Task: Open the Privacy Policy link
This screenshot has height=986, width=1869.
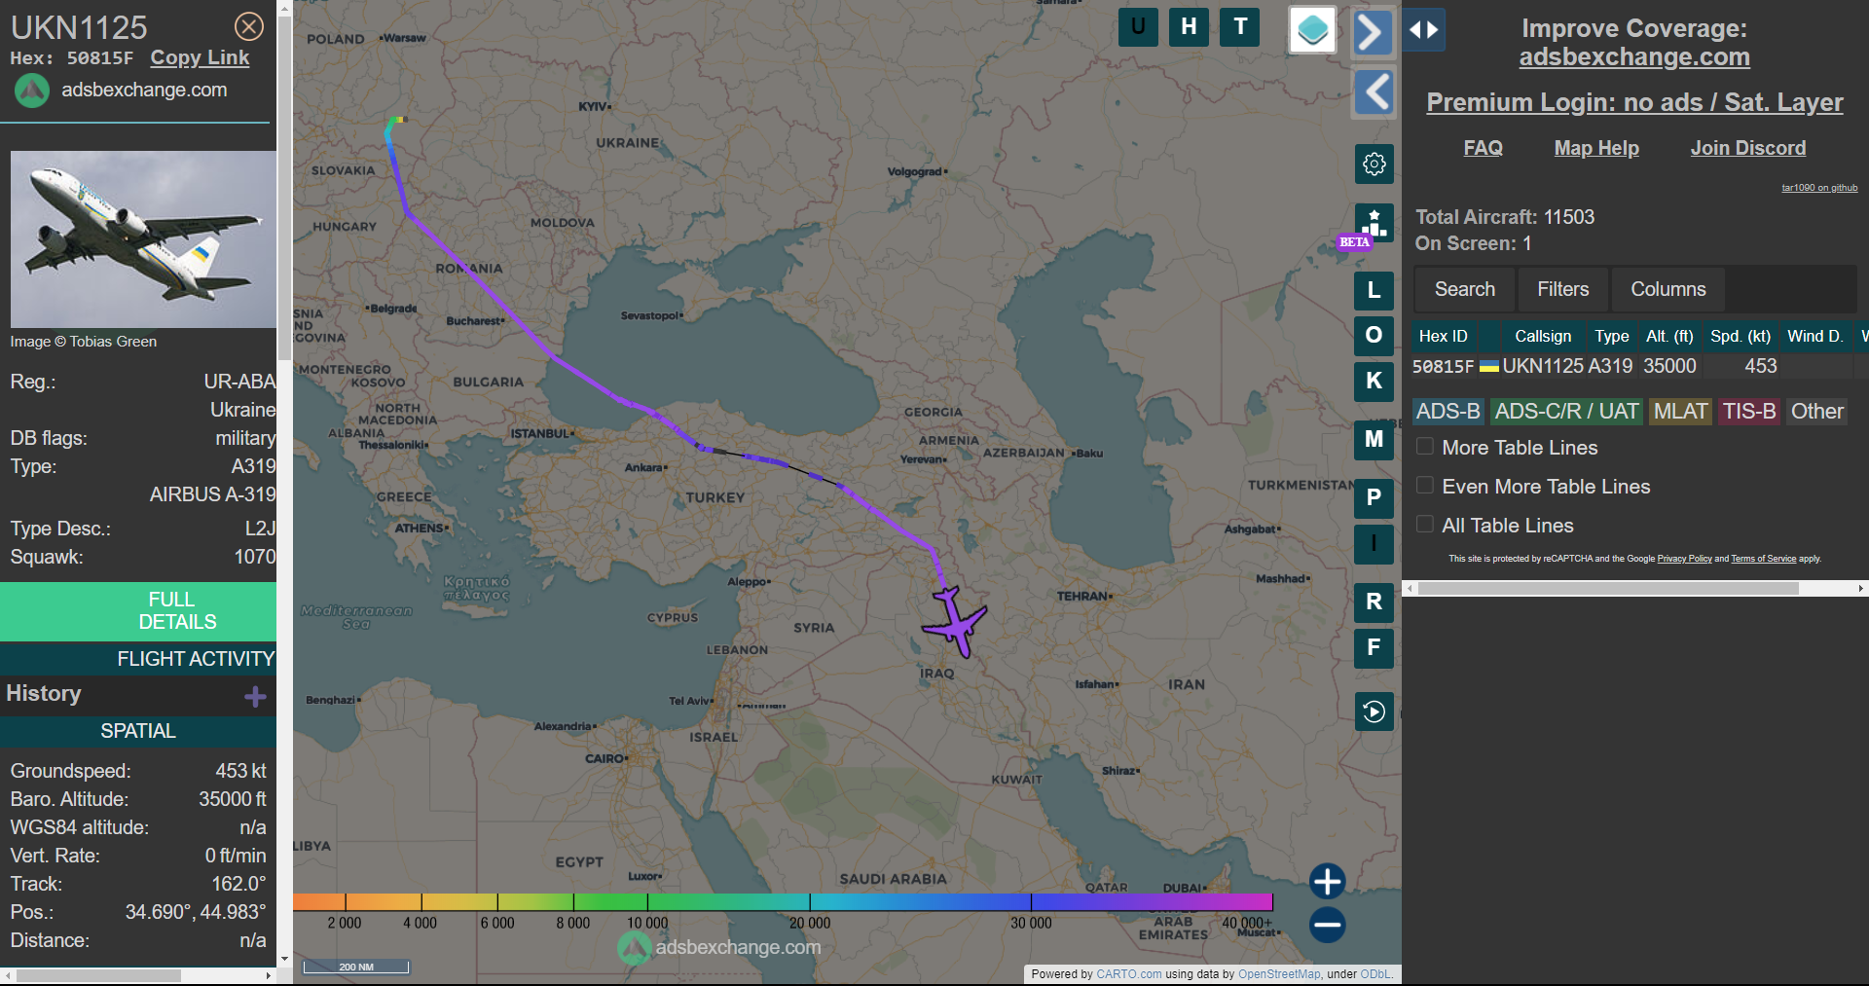Action: coord(1684,559)
